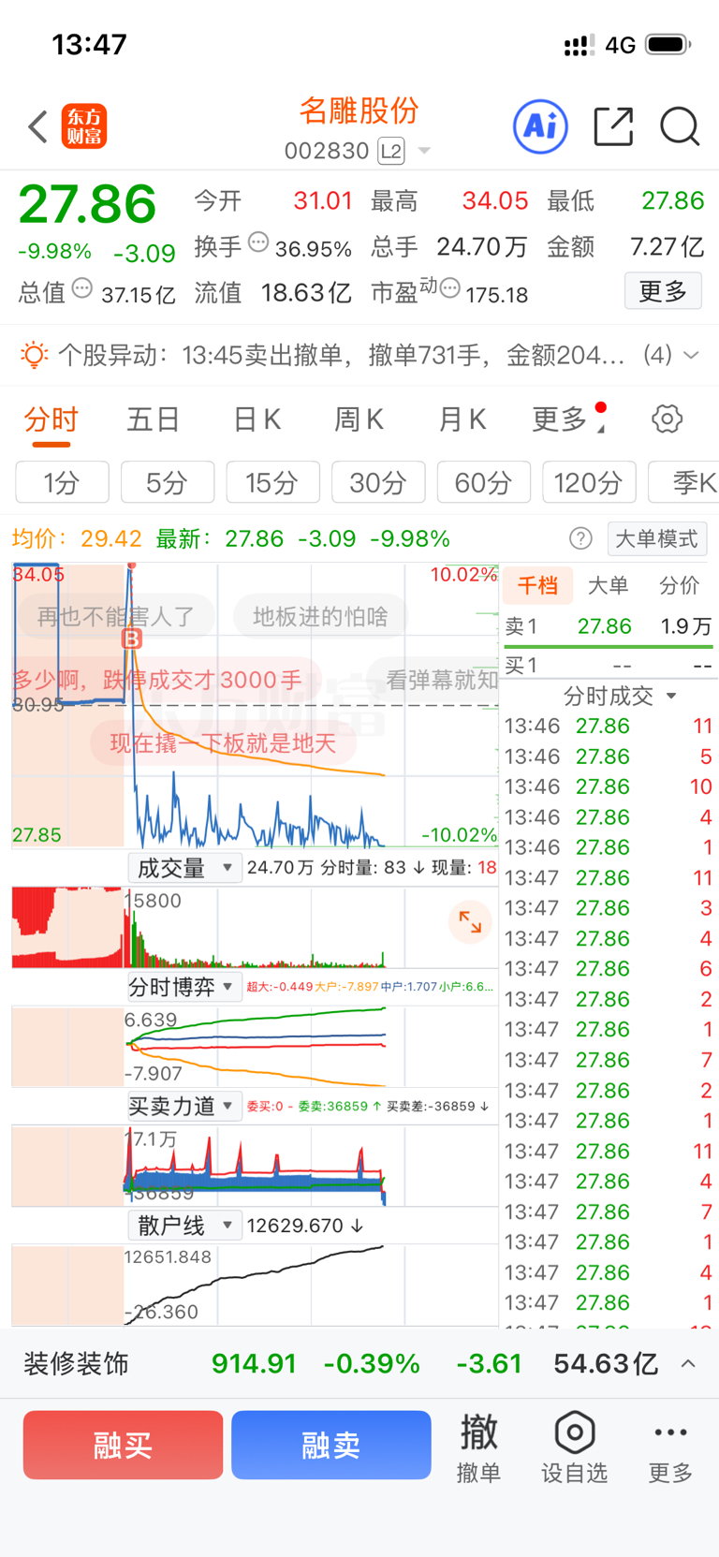719x1557 pixels.
Task: Expand the sector bar up chevron
Action: click(x=688, y=1363)
